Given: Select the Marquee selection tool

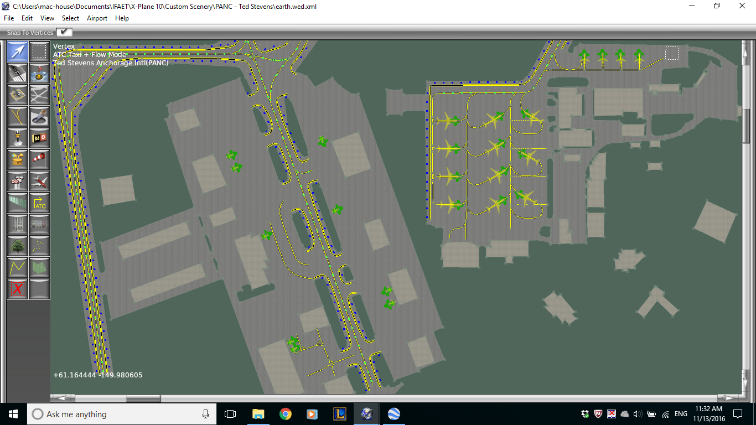Looking at the screenshot, I should pyautogui.click(x=39, y=51).
